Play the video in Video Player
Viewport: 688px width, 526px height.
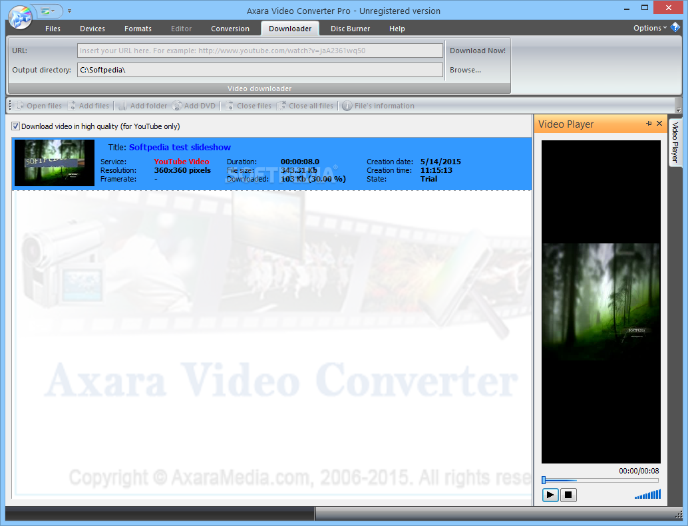click(x=550, y=495)
